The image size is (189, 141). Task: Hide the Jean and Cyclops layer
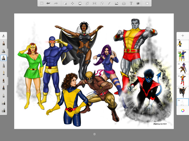tap(179, 52)
